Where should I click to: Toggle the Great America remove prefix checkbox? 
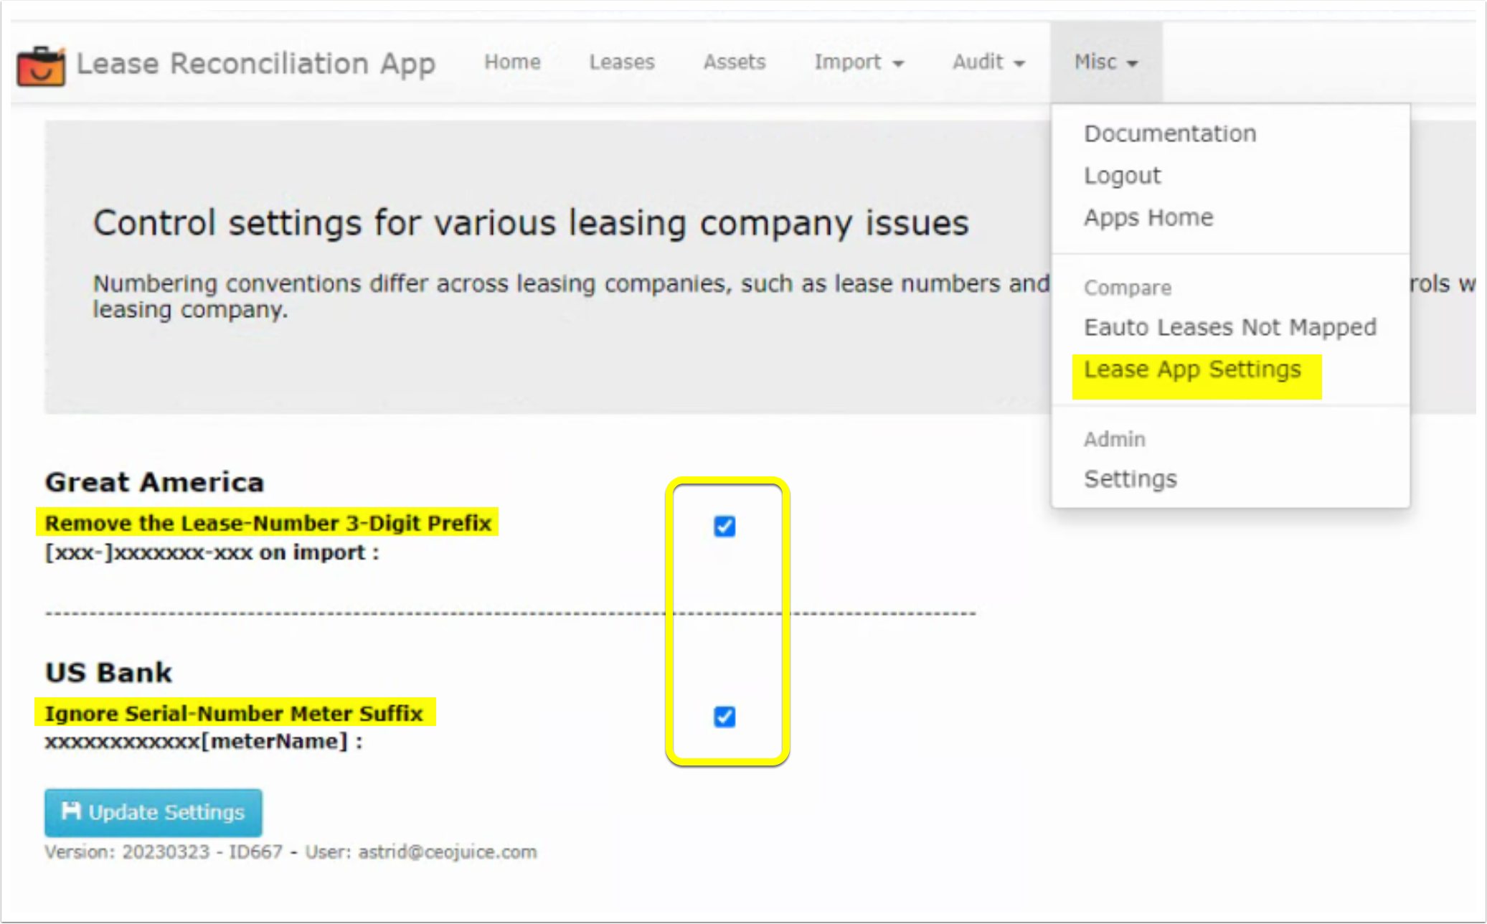(724, 526)
